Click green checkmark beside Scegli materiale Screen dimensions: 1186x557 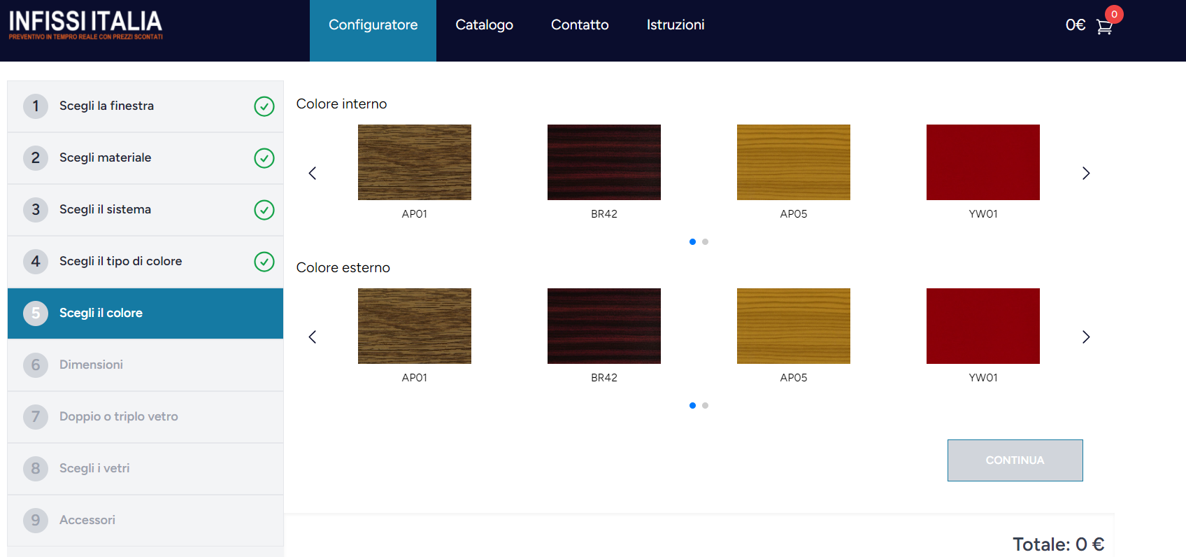pos(264,158)
